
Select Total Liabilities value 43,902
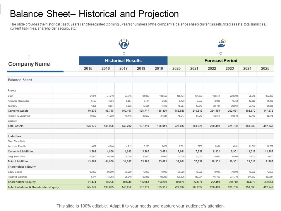point(92,161)
